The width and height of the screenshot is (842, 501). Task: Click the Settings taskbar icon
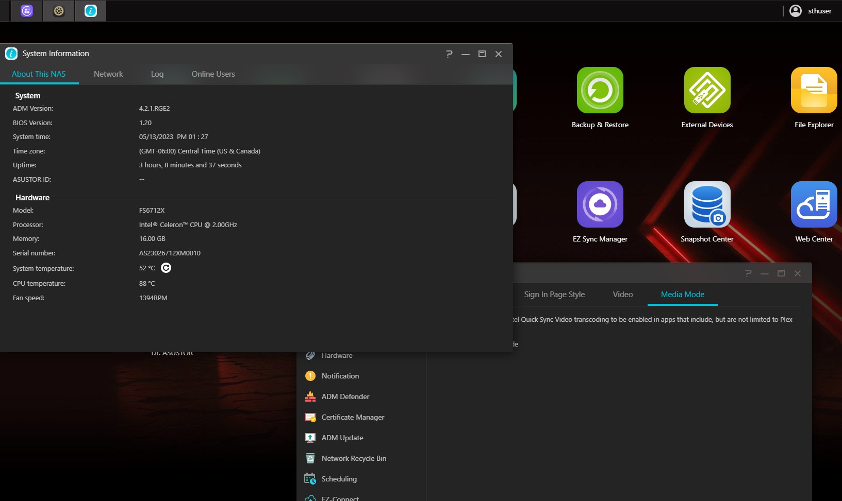(x=59, y=11)
